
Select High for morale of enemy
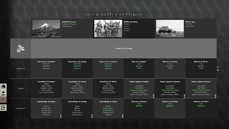[x=170, y=68]
